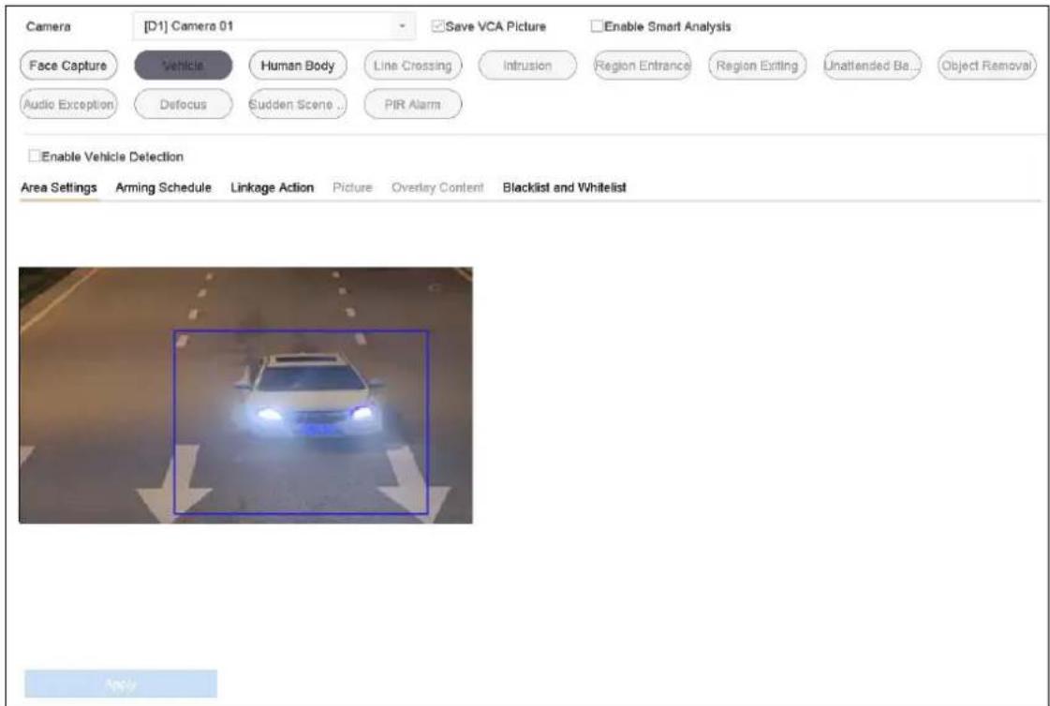Screen dimensions: 1050x706
Task: Select Sudden Scene Change detection
Action: pos(298,104)
